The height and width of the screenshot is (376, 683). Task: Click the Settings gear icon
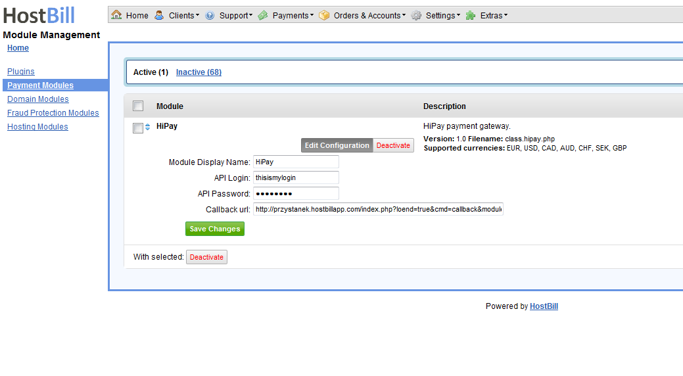click(x=416, y=16)
